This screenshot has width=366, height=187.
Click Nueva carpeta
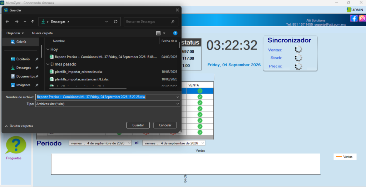click(x=42, y=33)
